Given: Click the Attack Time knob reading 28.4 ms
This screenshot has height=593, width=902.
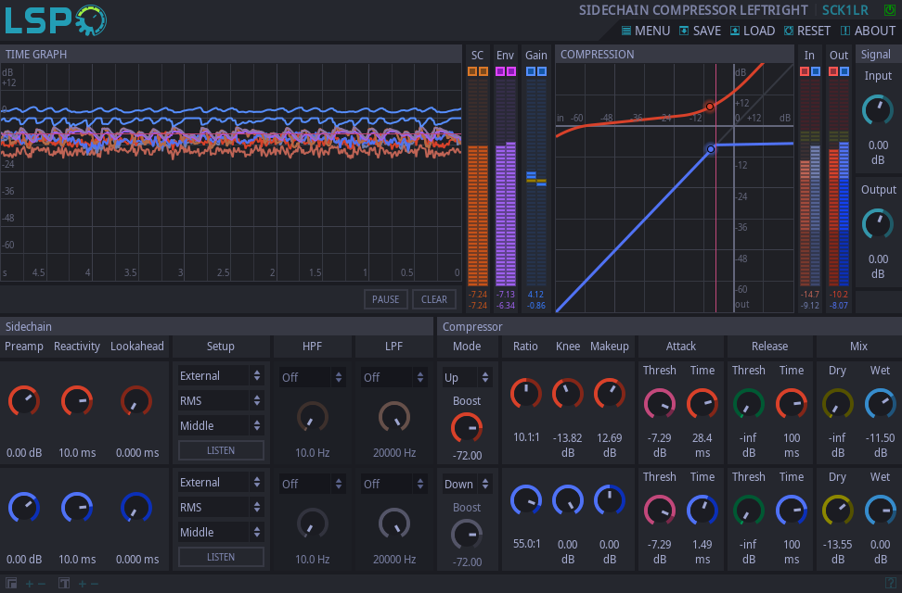Looking at the screenshot, I should coord(702,403).
